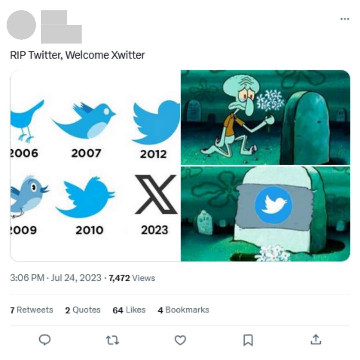
Task: View the 7 Retweets list
Action: tap(31, 310)
